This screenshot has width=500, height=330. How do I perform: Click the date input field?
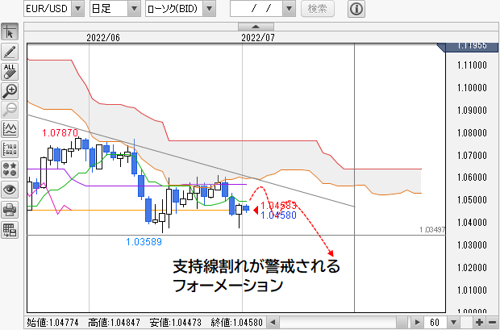click(x=256, y=9)
